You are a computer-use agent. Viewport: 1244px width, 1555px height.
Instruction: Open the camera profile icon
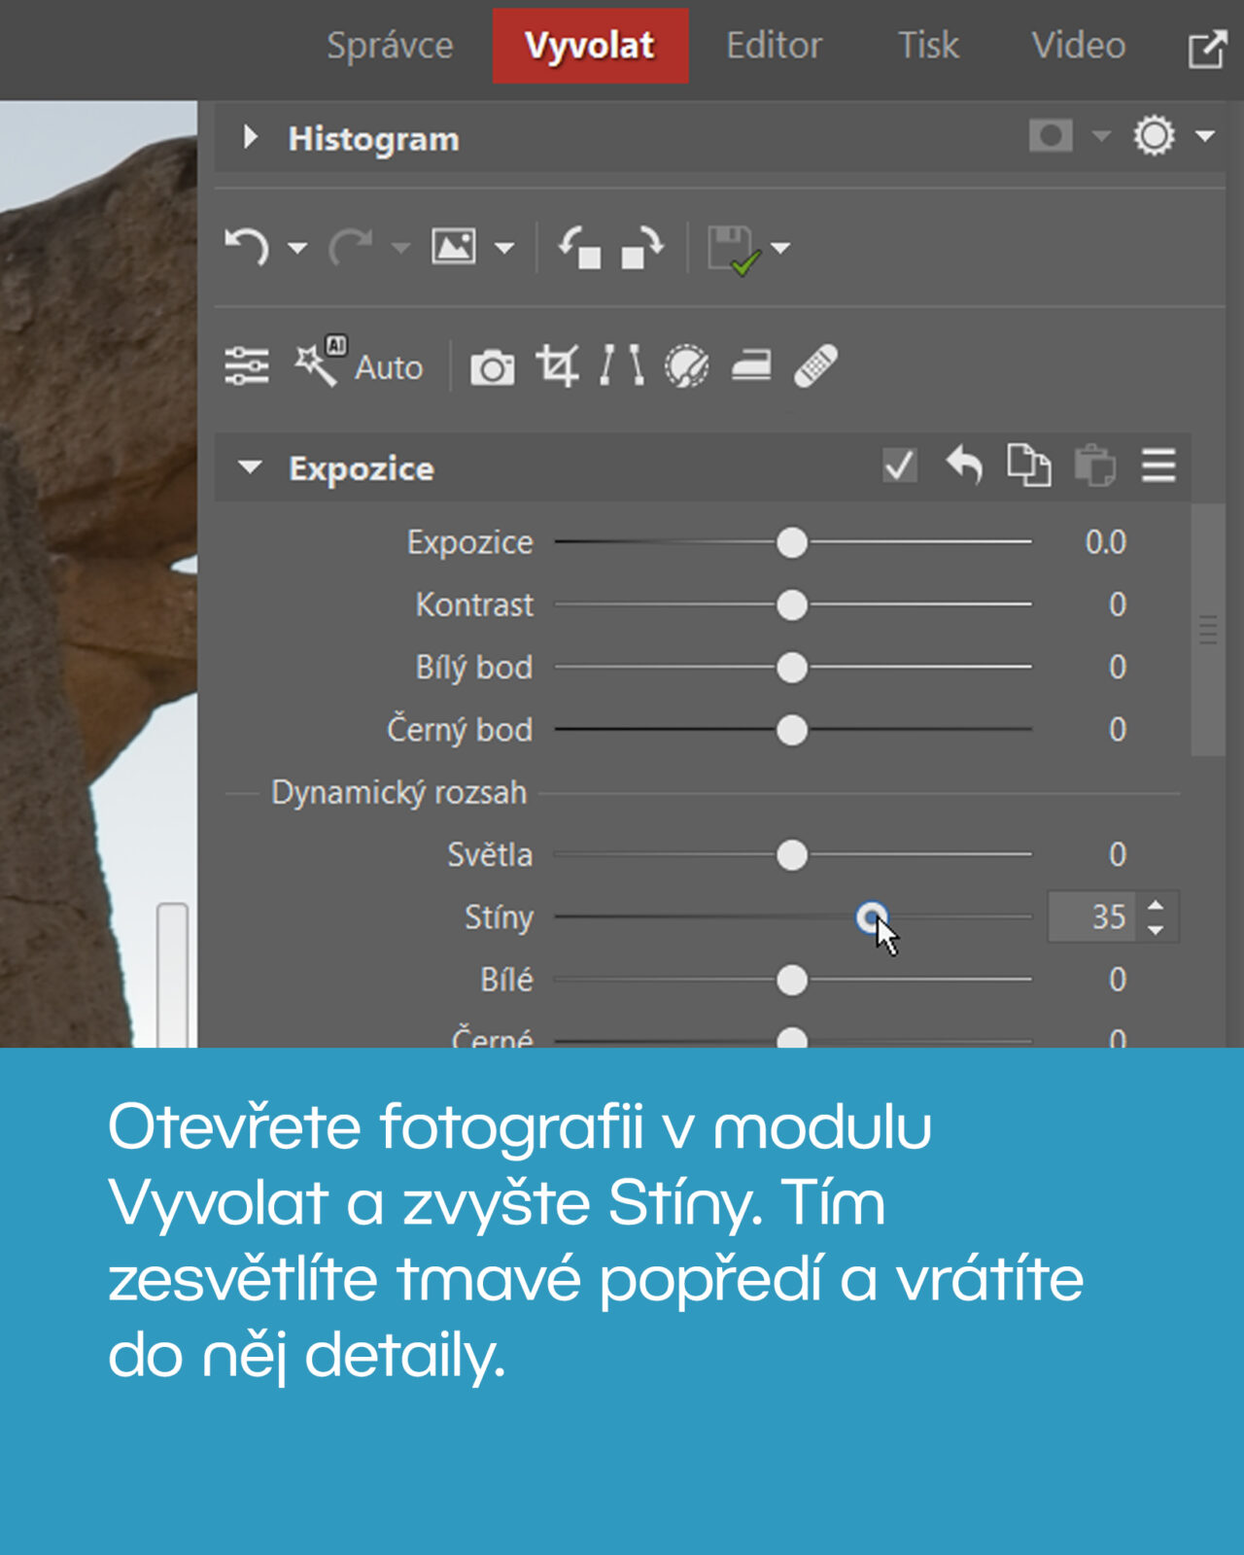(x=492, y=367)
